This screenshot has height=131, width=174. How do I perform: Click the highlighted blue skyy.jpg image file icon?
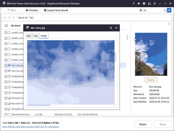point(10,65)
